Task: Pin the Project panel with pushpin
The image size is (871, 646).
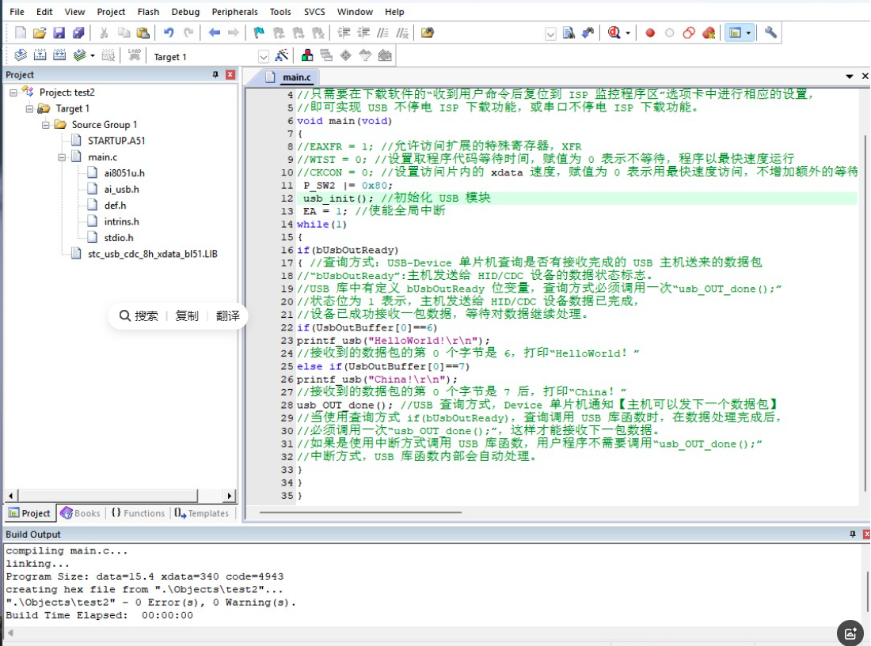Action: tap(215, 74)
